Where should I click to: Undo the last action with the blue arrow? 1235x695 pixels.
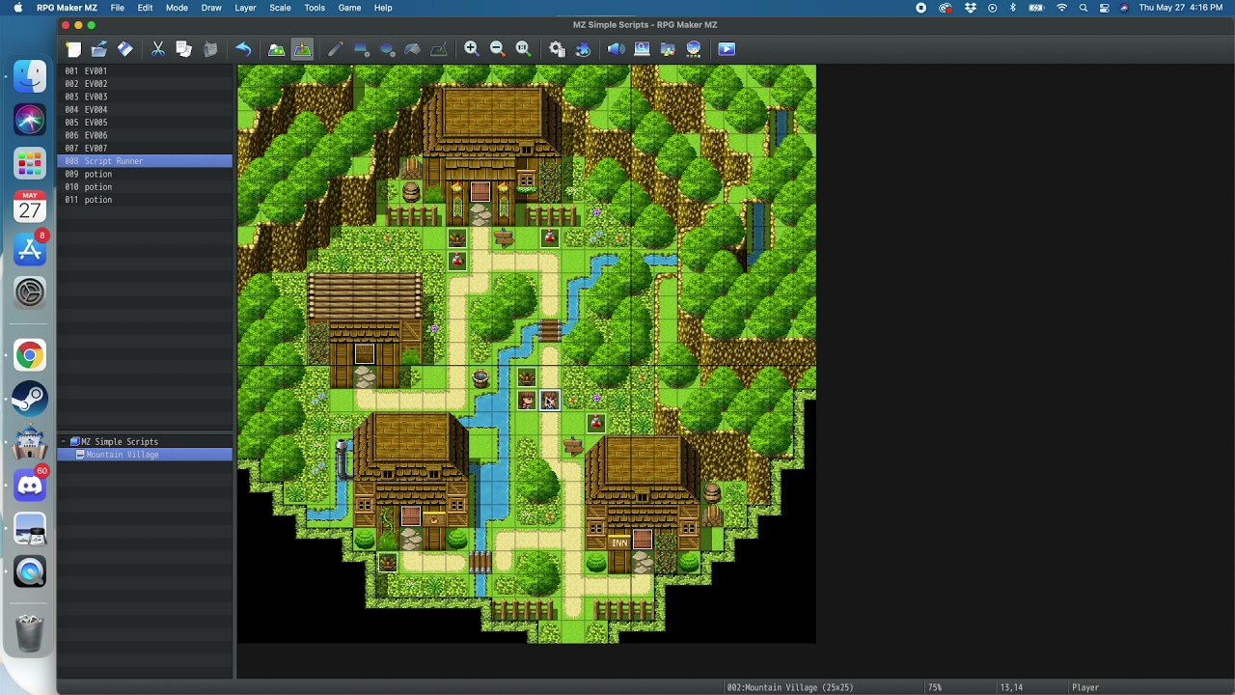[x=243, y=49]
